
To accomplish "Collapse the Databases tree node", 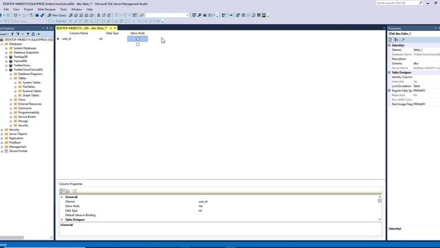I will [2, 44].
